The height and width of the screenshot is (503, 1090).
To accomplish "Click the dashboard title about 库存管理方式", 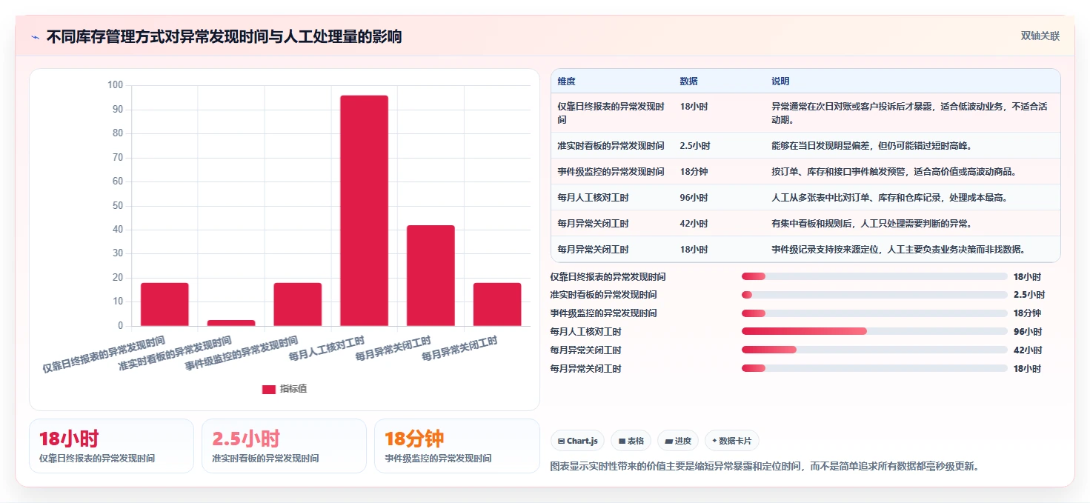I will [x=224, y=36].
